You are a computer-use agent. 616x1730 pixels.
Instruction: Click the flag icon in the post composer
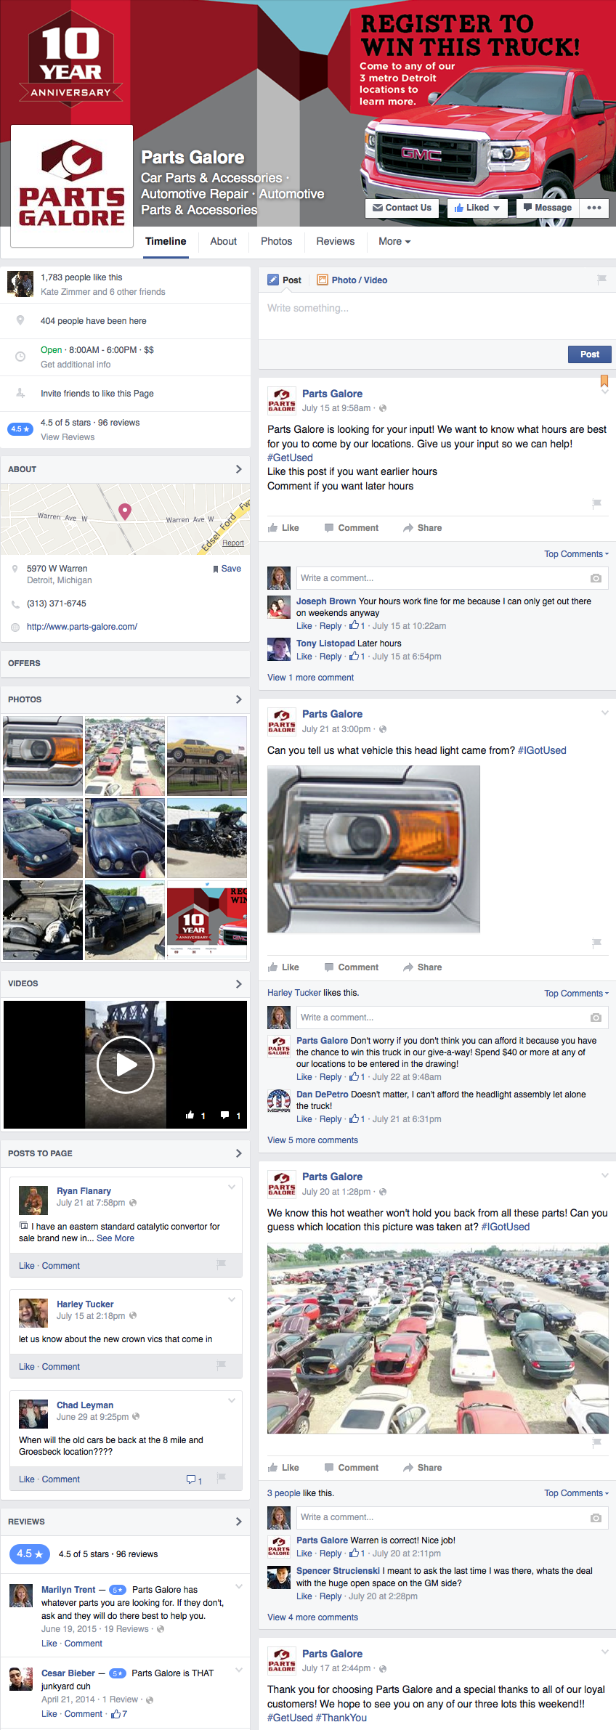pyautogui.click(x=601, y=280)
